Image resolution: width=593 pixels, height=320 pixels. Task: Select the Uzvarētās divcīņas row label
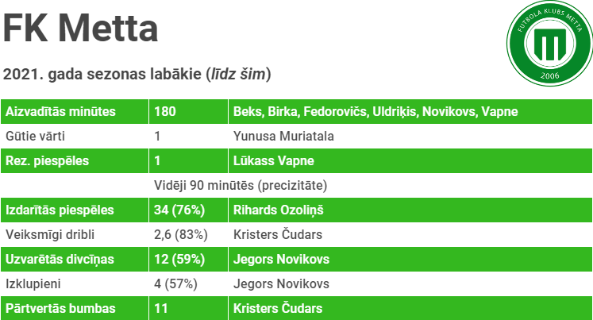click(x=60, y=259)
